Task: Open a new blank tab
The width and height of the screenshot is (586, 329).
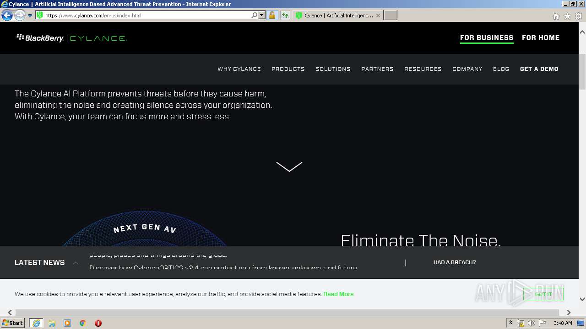Action: point(390,15)
